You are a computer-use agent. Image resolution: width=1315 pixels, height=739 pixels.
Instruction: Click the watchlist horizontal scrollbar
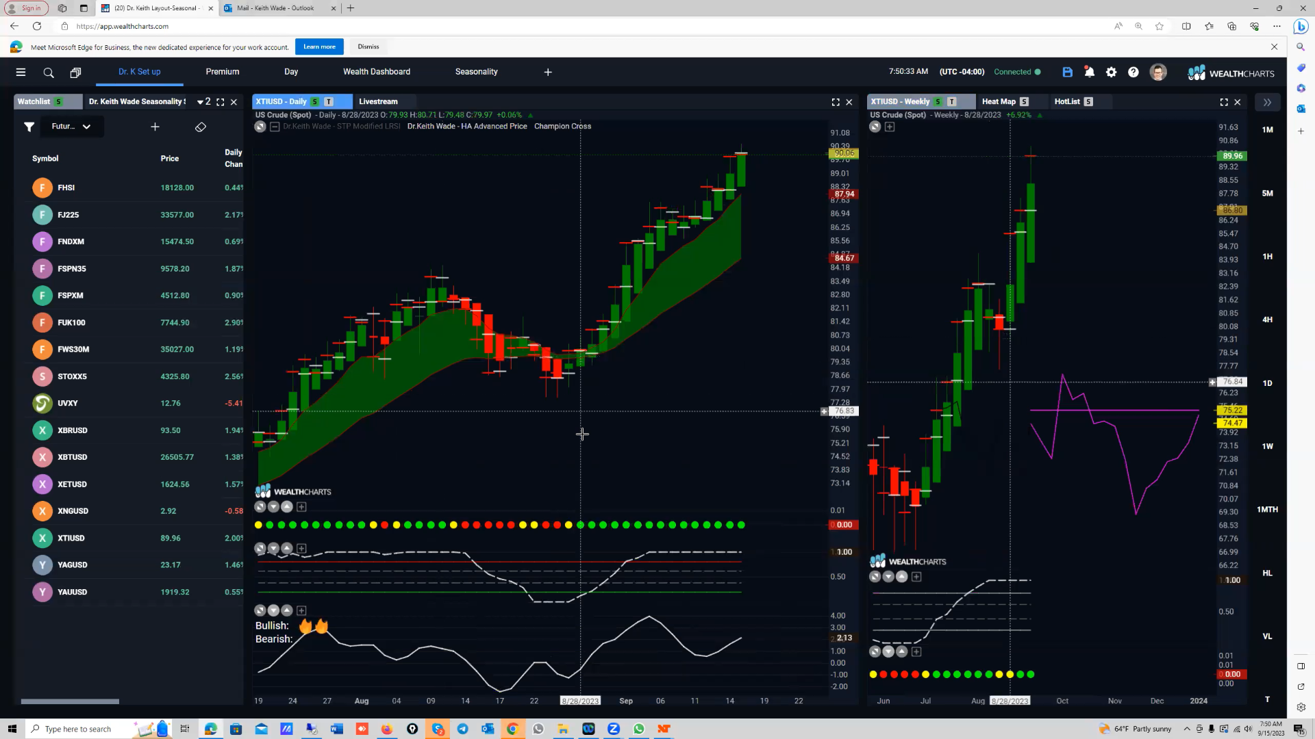click(70, 701)
